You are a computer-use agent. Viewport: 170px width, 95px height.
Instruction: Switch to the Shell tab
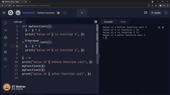[x=123, y=22]
